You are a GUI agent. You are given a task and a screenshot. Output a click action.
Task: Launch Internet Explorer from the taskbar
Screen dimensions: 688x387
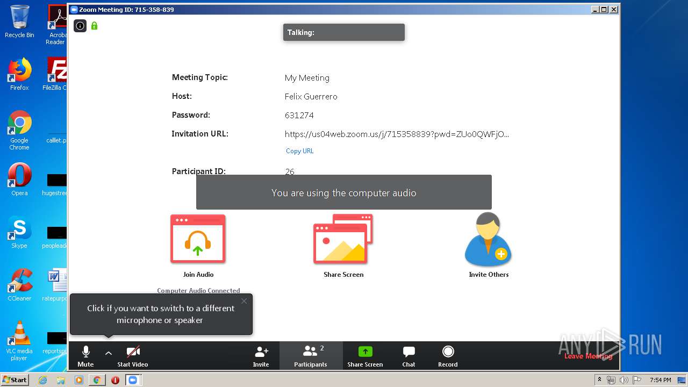click(x=42, y=380)
